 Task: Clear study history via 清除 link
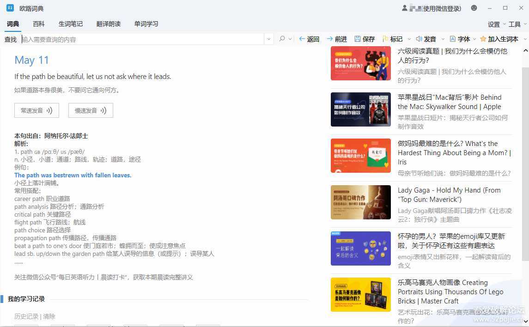(49, 316)
